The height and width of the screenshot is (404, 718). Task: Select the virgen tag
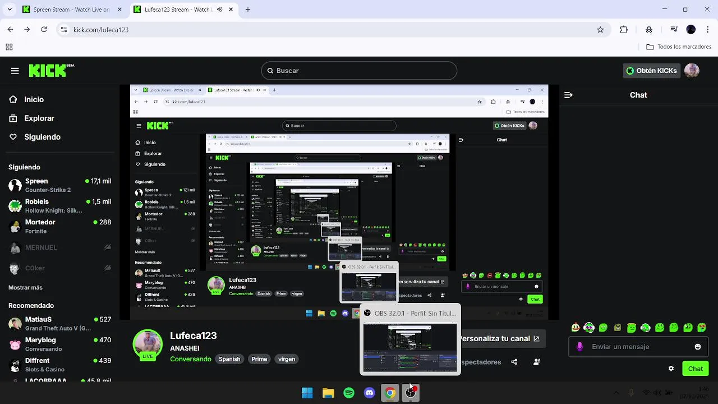tap(287, 359)
